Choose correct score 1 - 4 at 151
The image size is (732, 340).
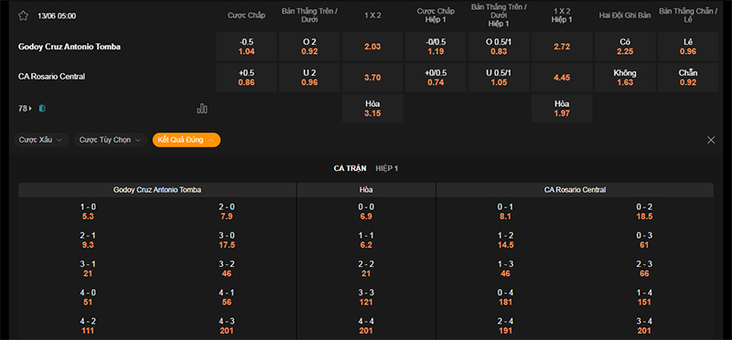click(645, 298)
